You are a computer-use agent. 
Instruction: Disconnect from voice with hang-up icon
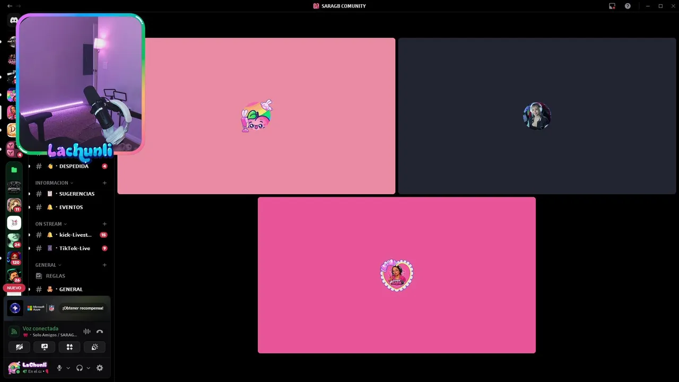(100, 332)
